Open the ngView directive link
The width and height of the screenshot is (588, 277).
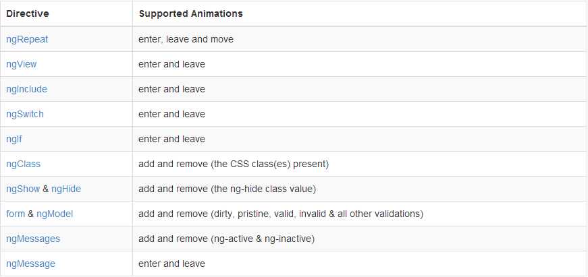(22, 65)
